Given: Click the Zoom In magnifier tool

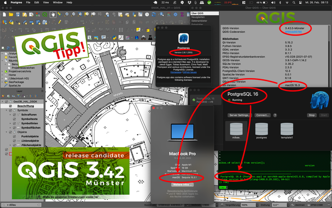Looking at the screenshot, I should pos(66,14).
